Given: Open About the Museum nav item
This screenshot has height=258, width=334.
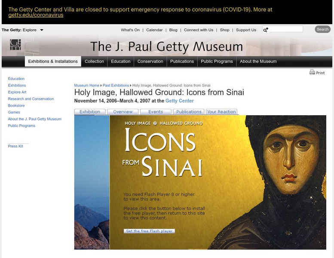Looking at the screenshot, I should click(258, 61).
